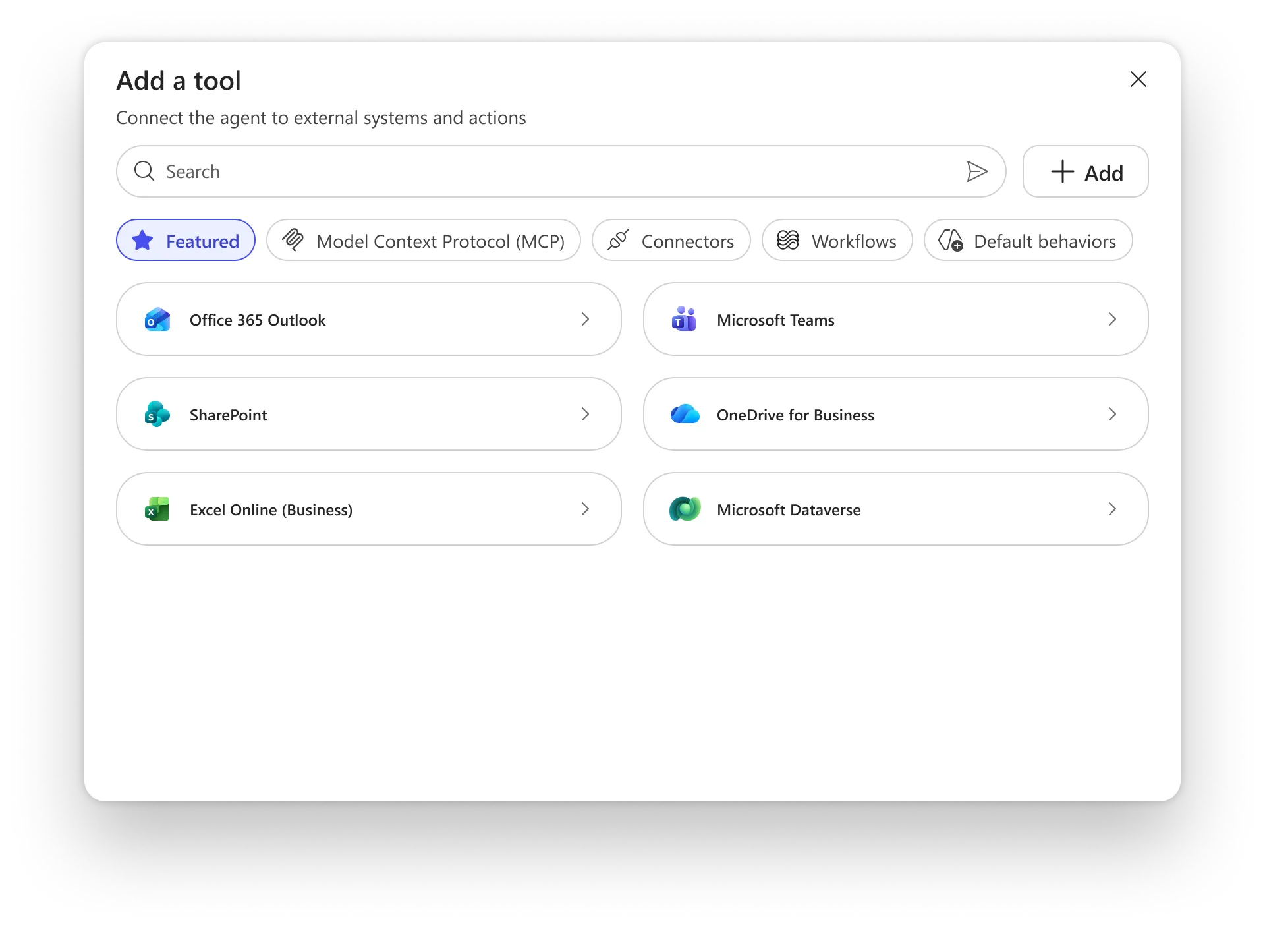Expand SharePoint chevron arrow

585,414
